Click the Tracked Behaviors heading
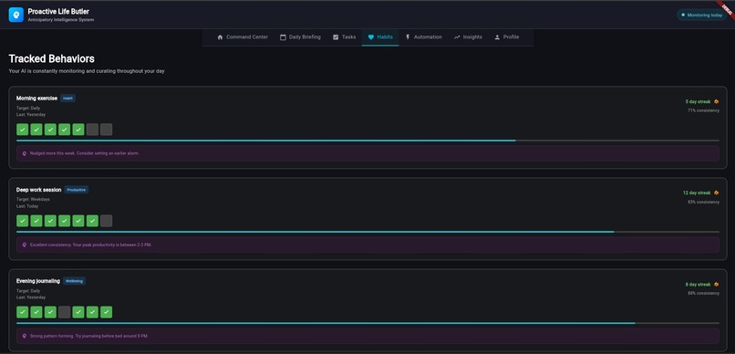The image size is (735, 354). tap(52, 58)
